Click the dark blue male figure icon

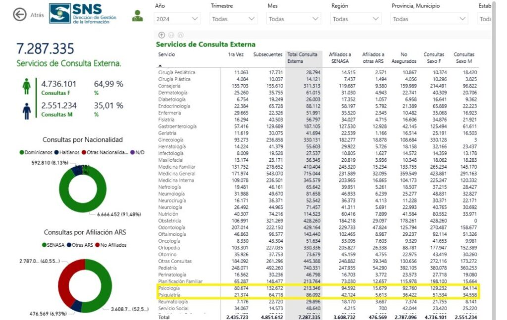click(27, 111)
